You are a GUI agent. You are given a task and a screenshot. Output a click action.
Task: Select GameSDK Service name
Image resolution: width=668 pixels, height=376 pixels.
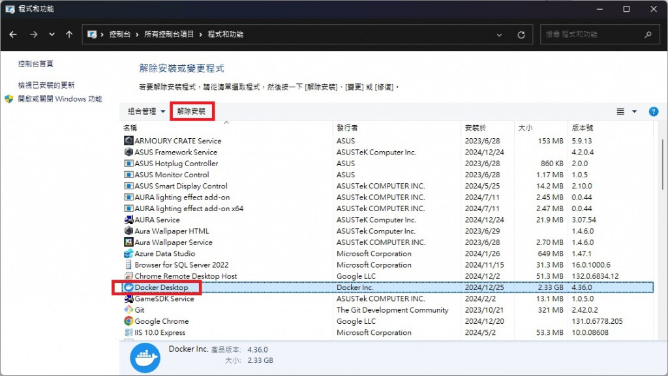[164, 298]
